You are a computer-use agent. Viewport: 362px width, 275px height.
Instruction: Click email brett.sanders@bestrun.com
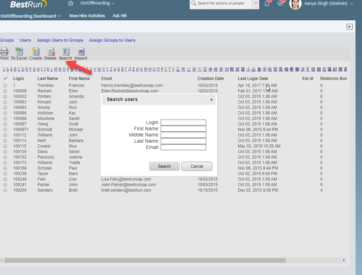coord(126,190)
